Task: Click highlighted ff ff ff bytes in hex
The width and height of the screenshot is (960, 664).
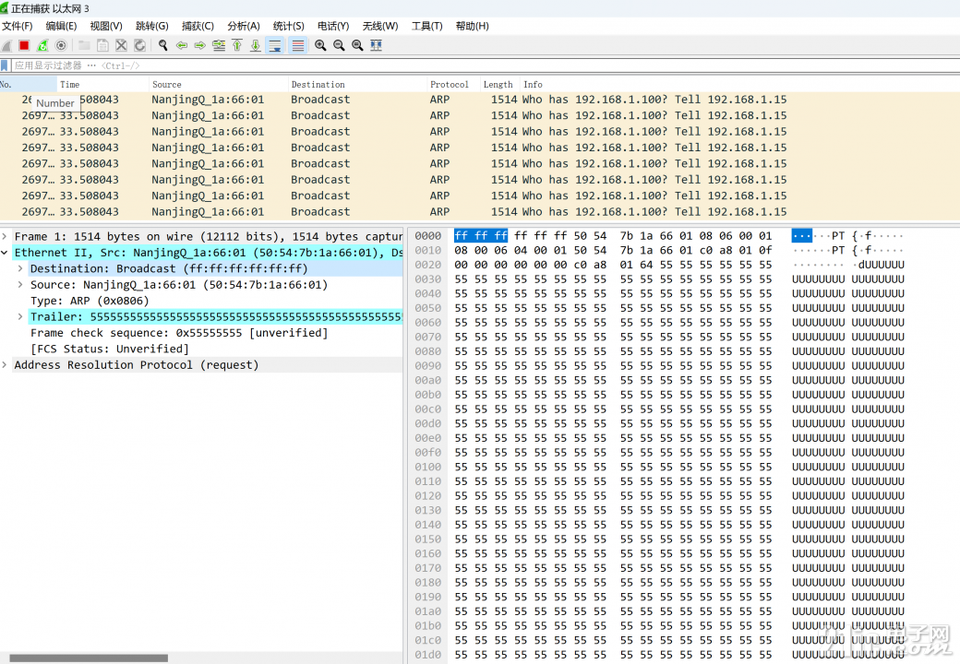Action: coord(481,235)
